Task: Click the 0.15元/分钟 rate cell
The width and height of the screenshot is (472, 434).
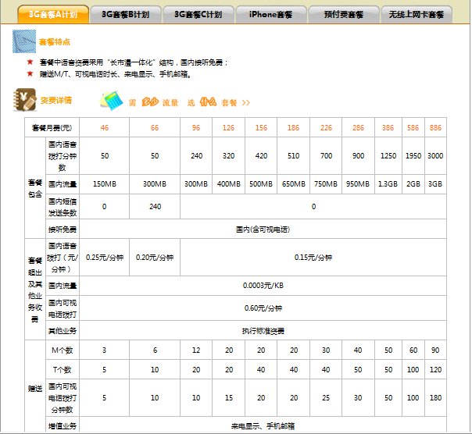Action: [313, 258]
